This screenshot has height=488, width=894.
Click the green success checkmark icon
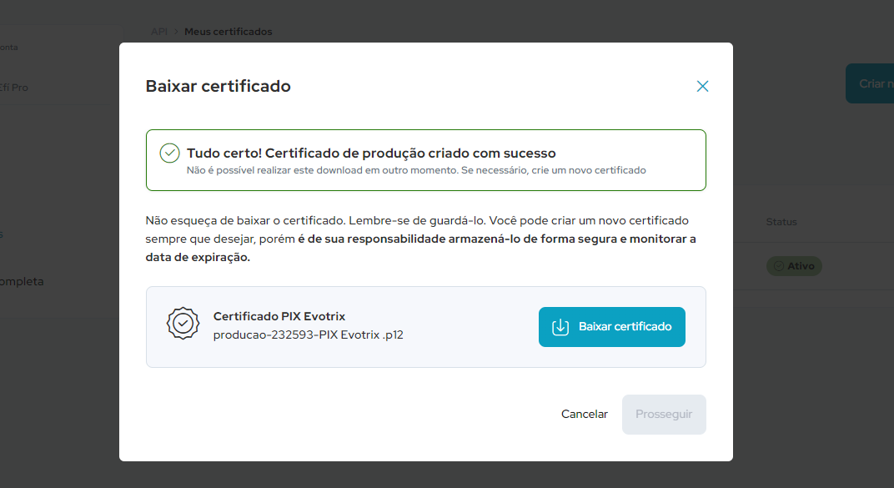click(171, 153)
